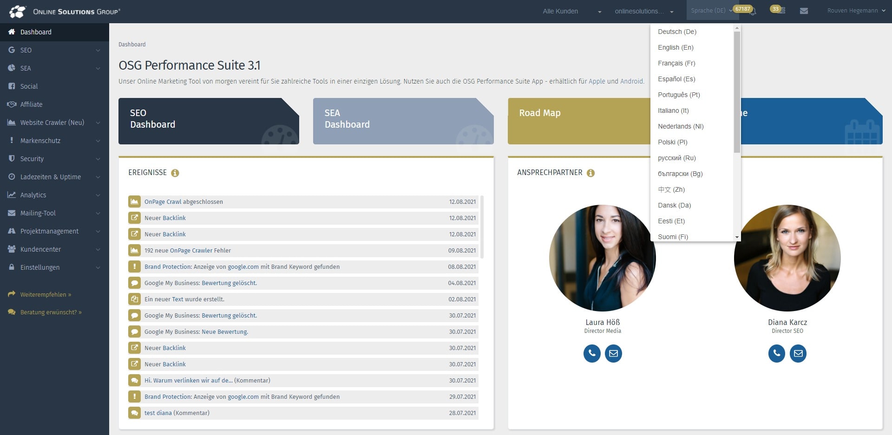Click the share arrow icon beside Weiterempfehlen
Image resolution: width=892 pixels, height=435 pixels.
click(12, 294)
